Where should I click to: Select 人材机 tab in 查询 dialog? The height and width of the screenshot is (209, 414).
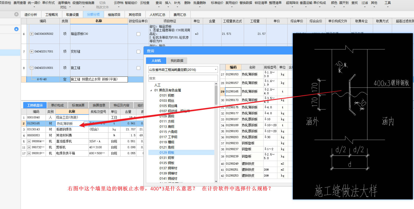tap(156, 60)
